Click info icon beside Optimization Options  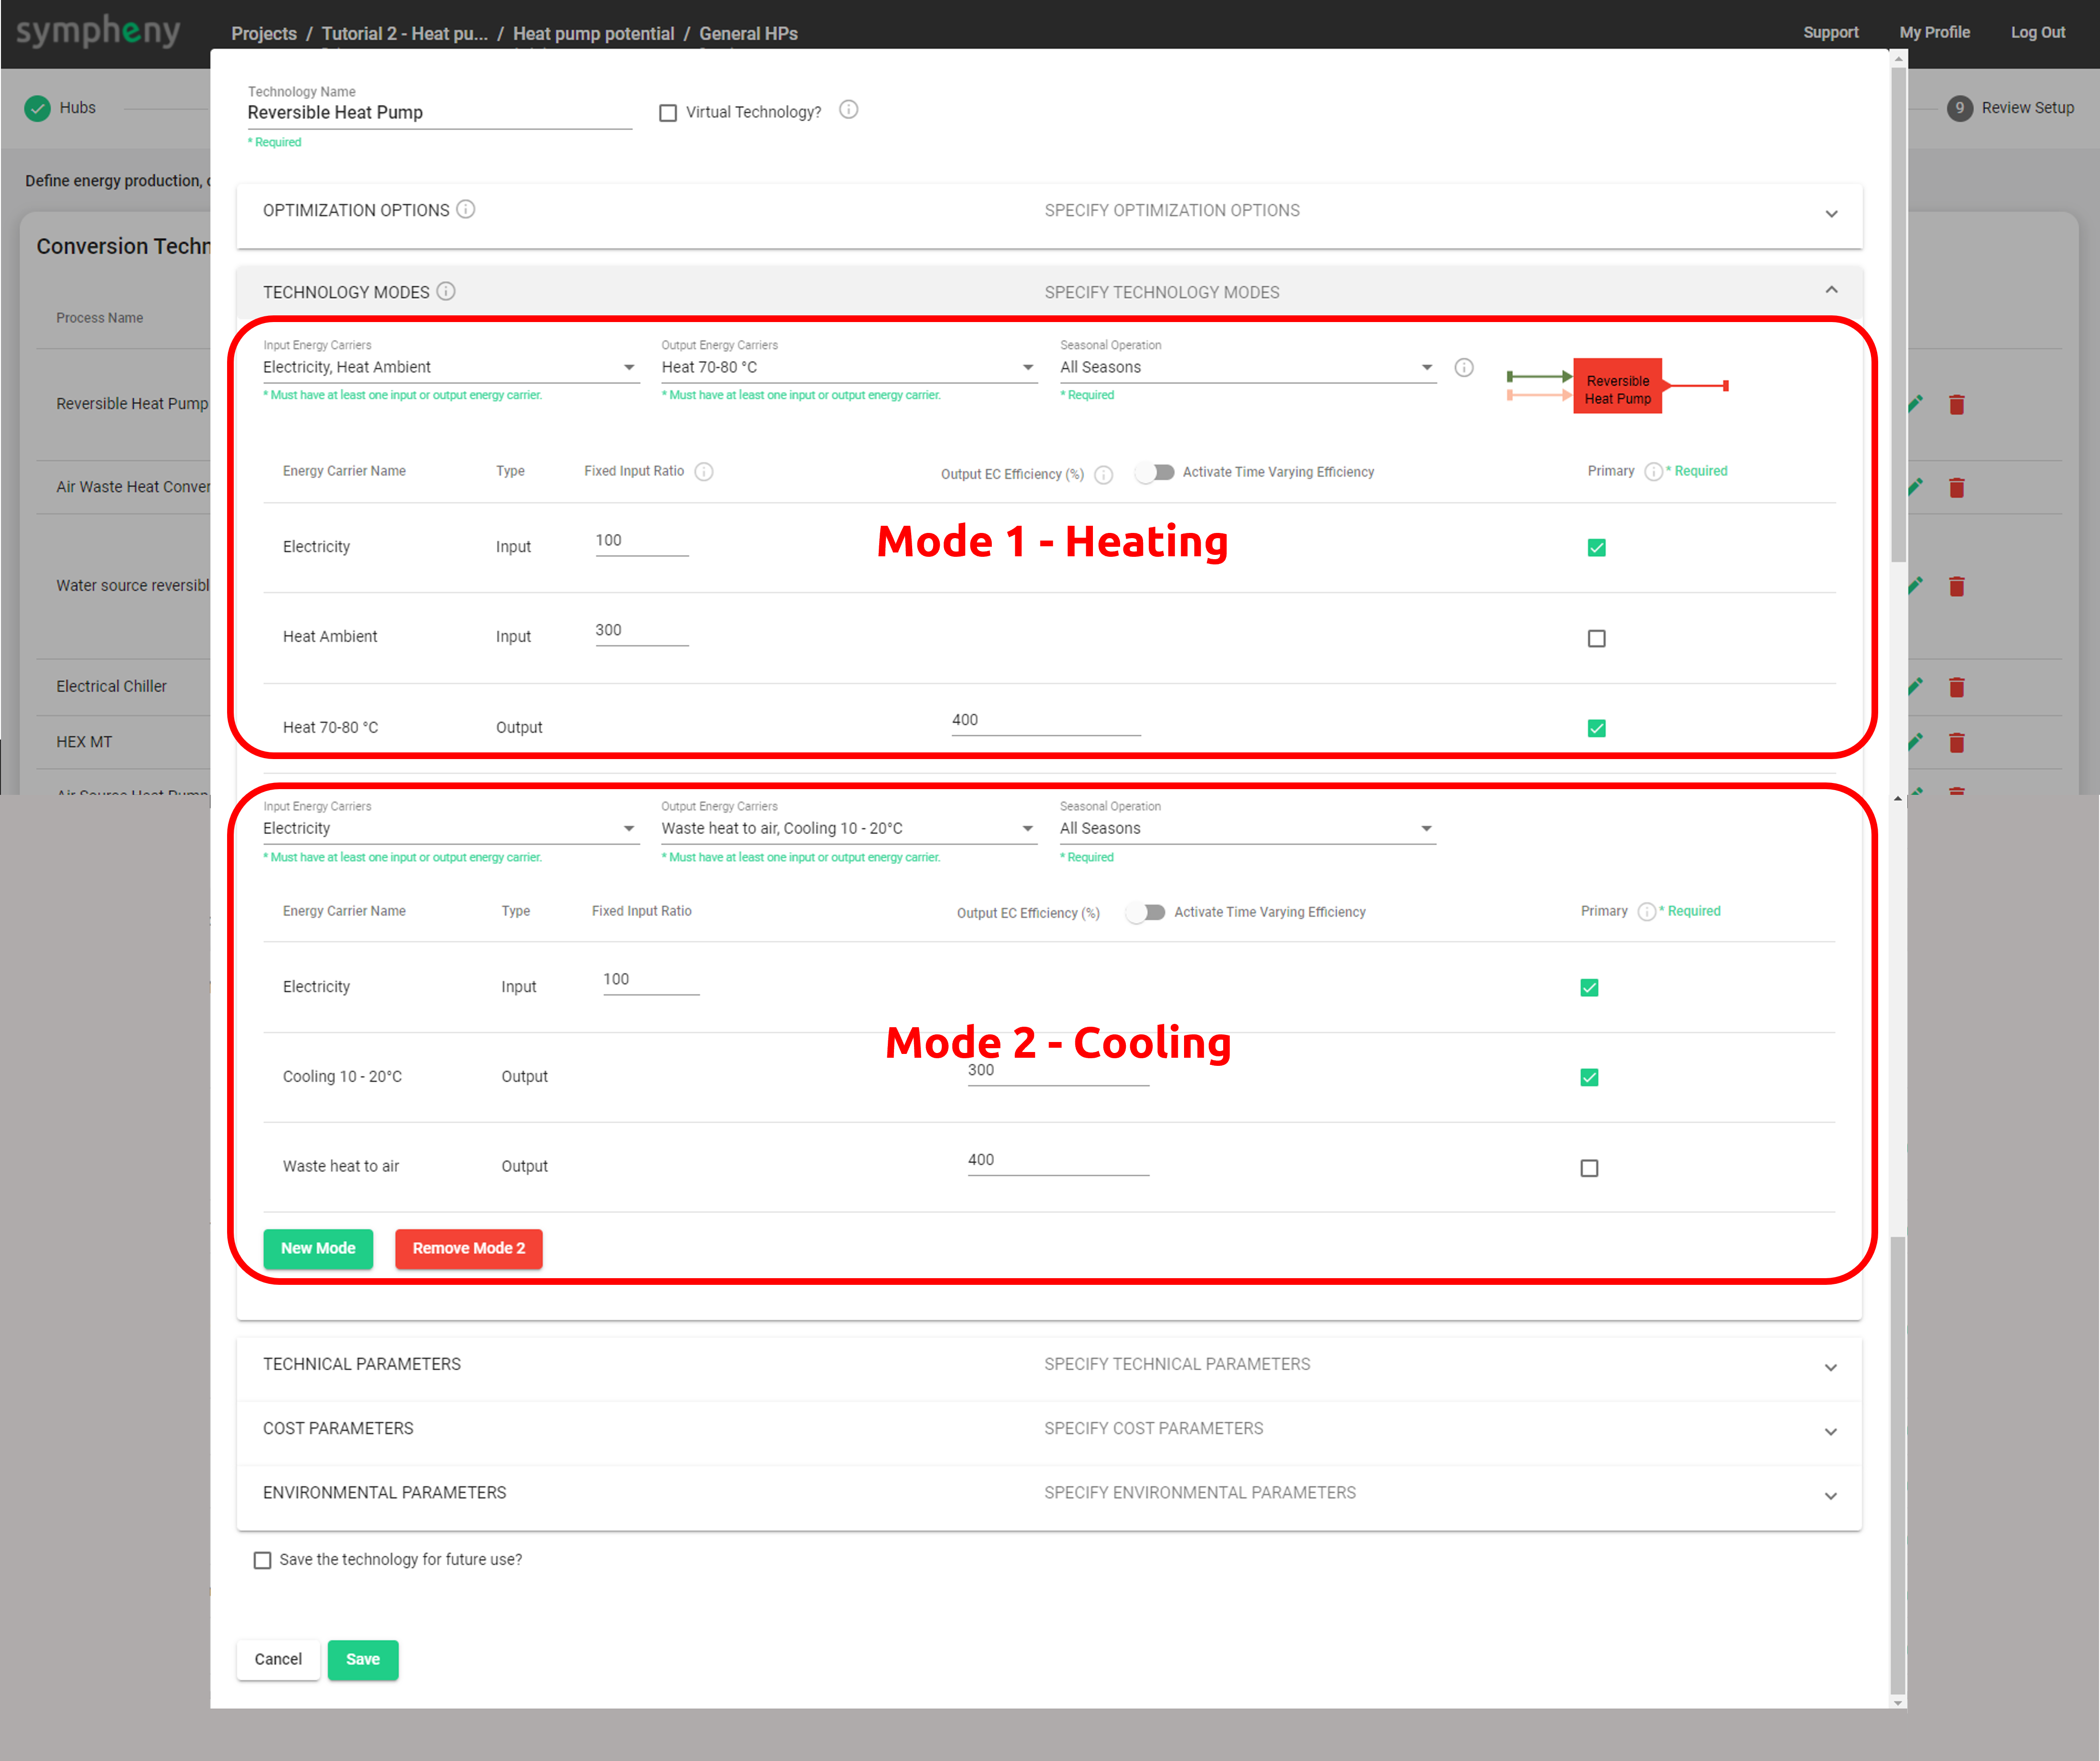tap(466, 209)
